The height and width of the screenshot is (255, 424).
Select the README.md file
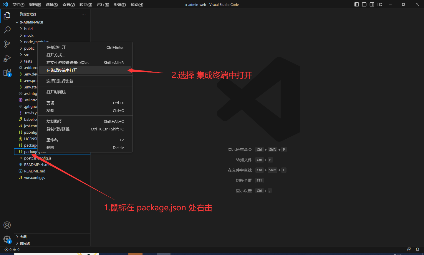click(x=52, y=171)
